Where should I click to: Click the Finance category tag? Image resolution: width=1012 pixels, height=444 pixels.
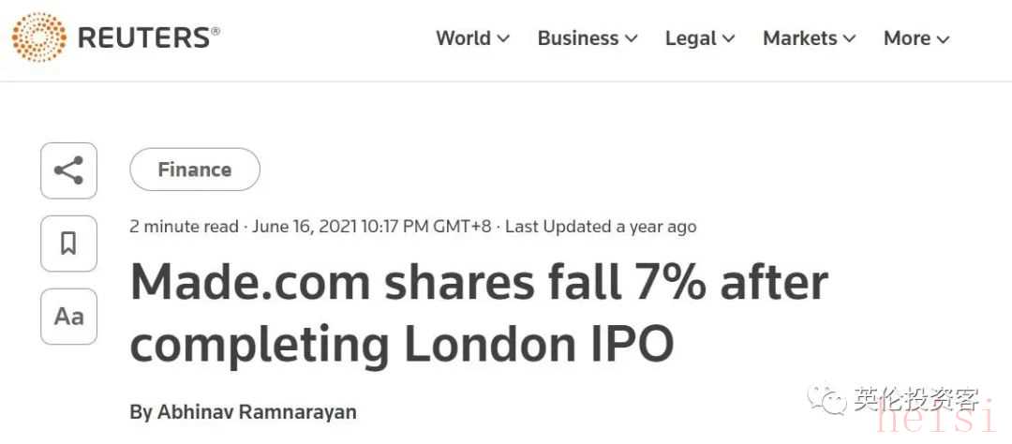coord(194,170)
